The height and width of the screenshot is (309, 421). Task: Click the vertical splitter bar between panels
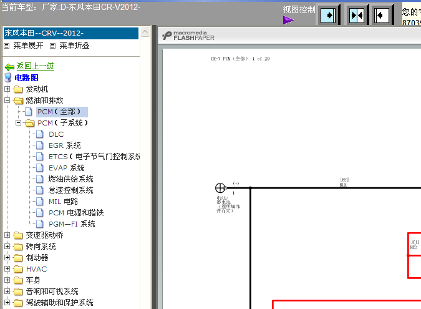154,167
